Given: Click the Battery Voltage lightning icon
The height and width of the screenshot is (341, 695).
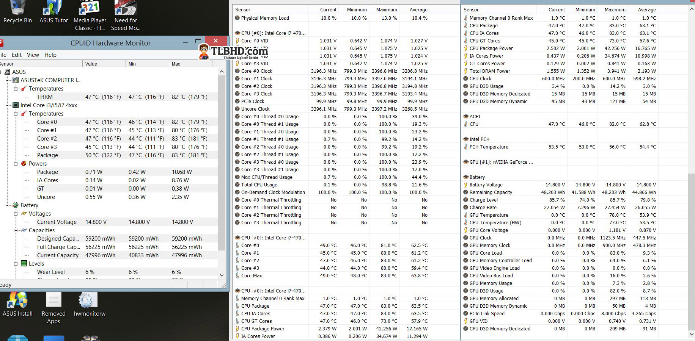Looking at the screenshot, I should point(465,185).
